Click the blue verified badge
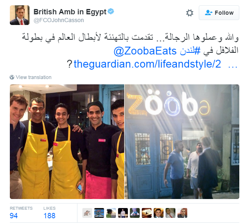243x224 pixels. (x=111, y=11)
